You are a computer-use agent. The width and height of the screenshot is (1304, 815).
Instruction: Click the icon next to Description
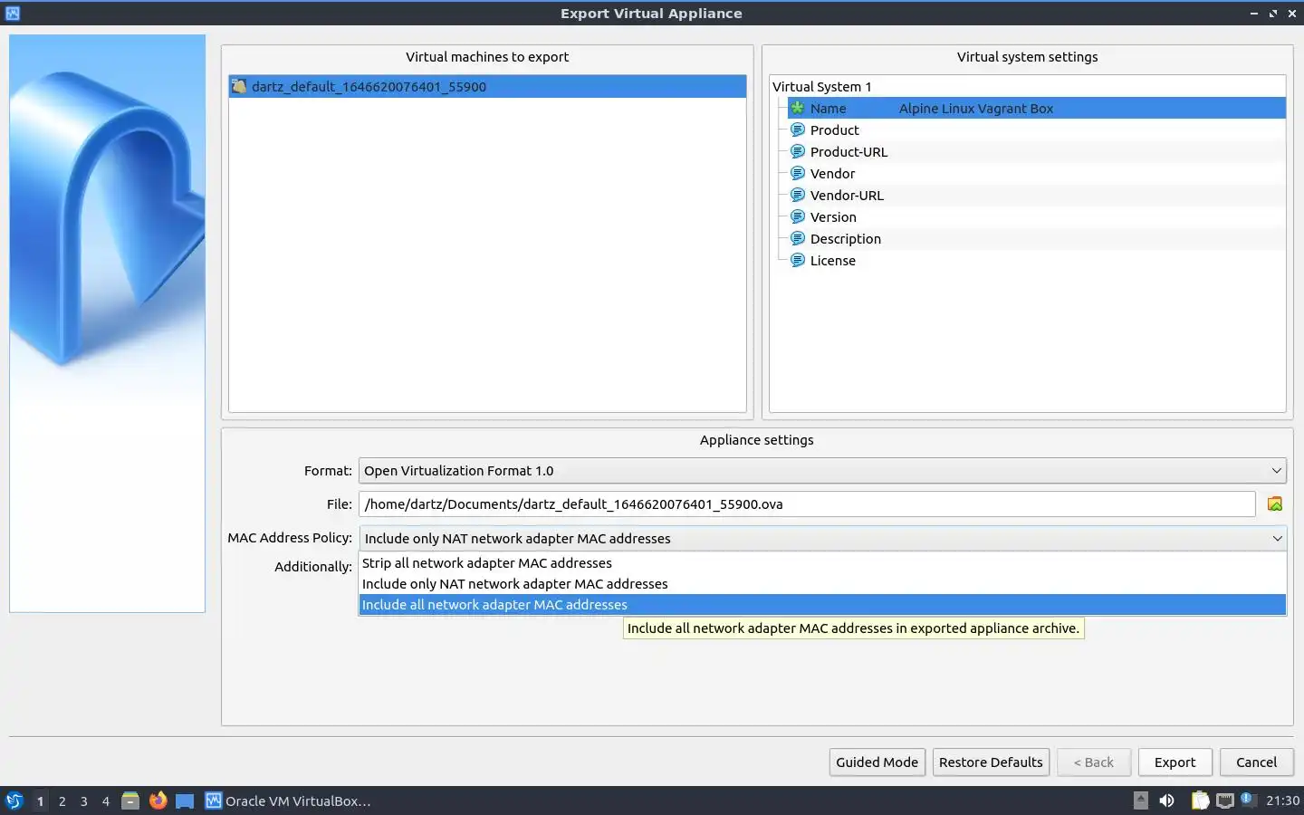(x=798, y=238)
